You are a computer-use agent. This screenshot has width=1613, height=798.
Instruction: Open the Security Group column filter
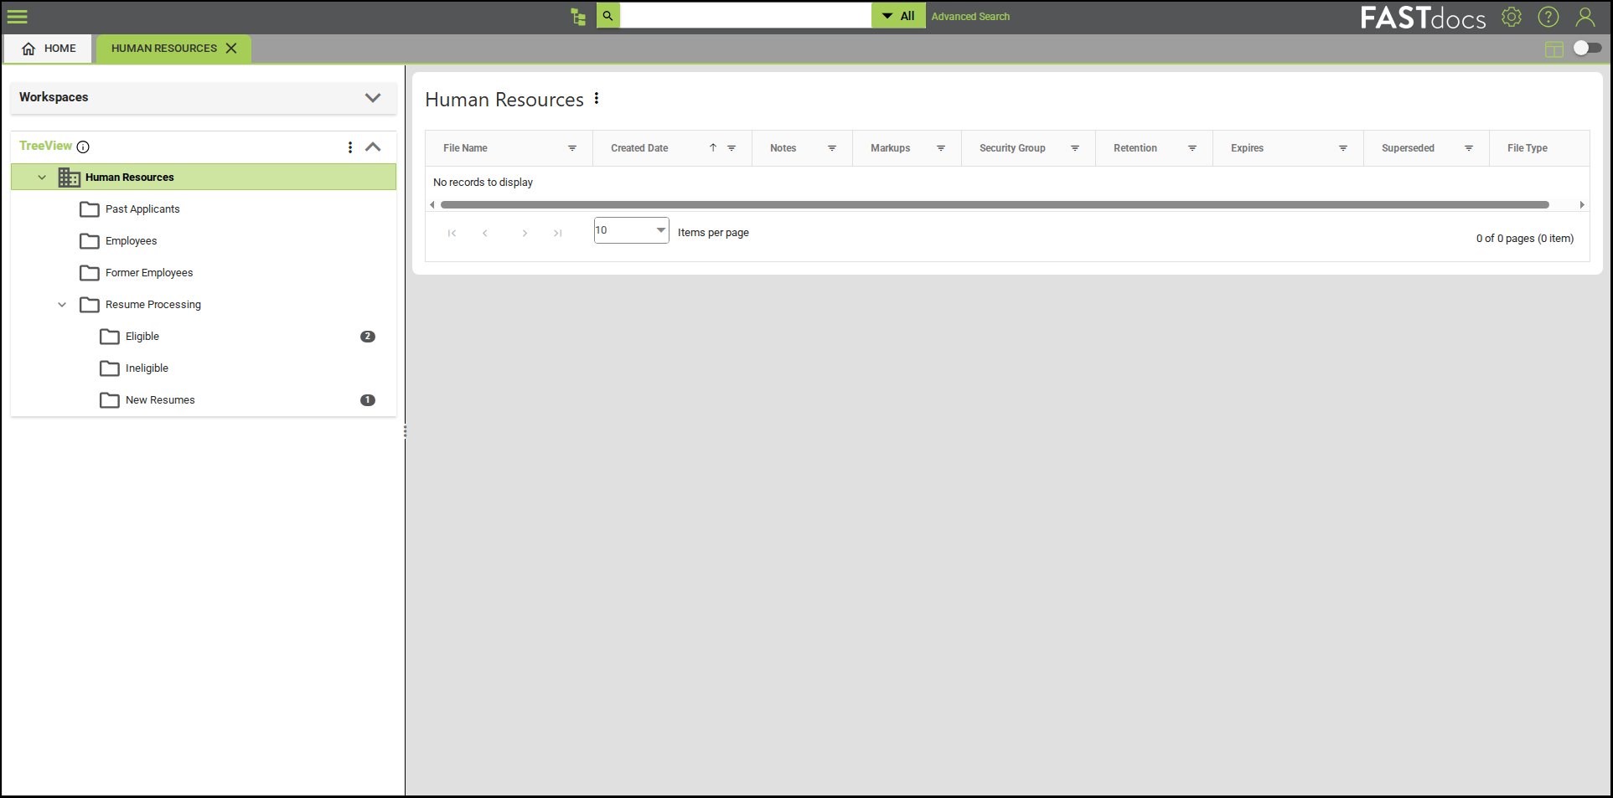click(1076, 147)
